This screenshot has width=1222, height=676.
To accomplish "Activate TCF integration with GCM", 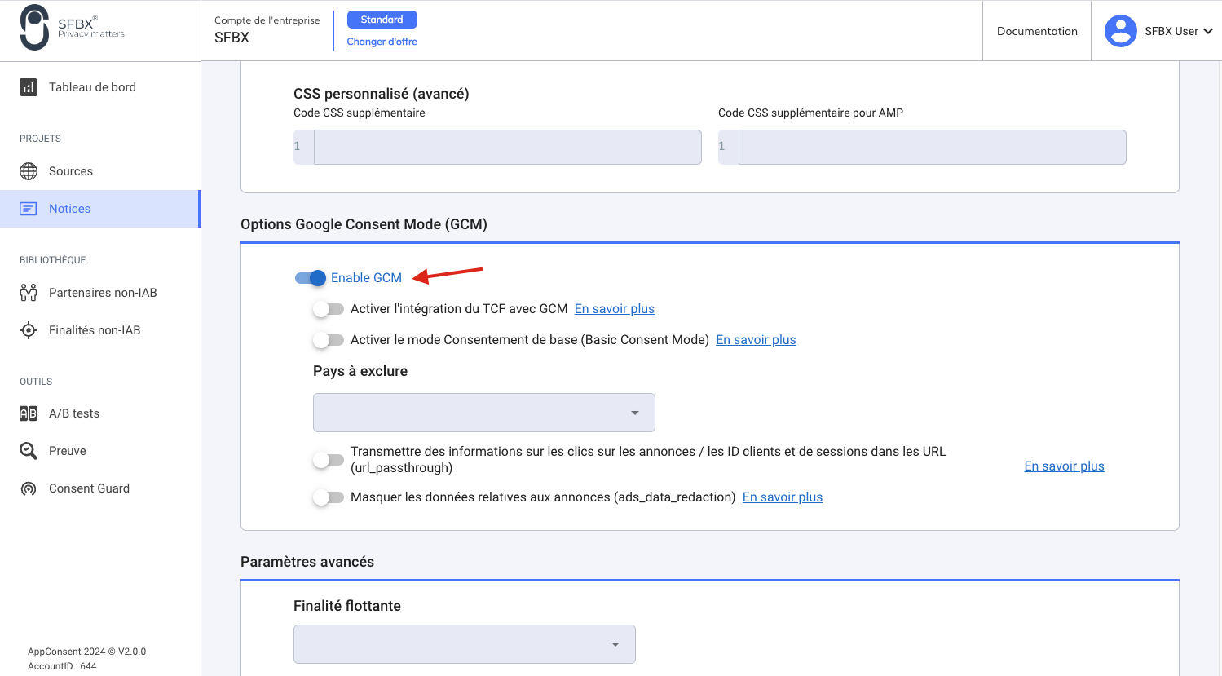I will point(329,308).
